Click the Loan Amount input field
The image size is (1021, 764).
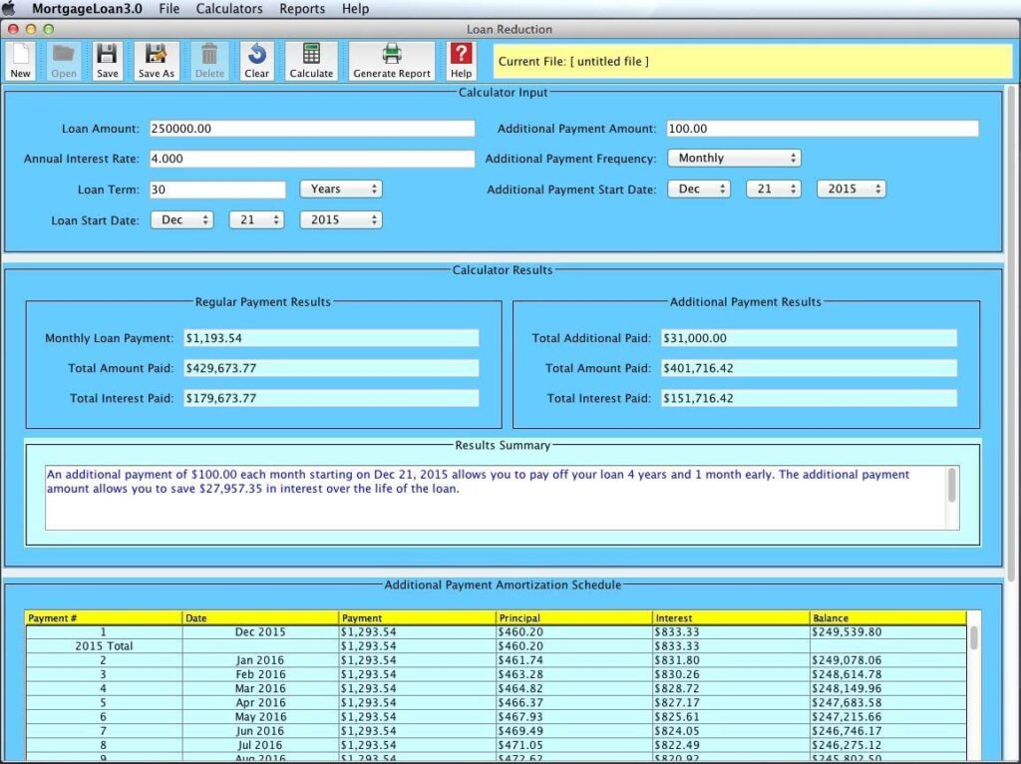pos(312,129)
